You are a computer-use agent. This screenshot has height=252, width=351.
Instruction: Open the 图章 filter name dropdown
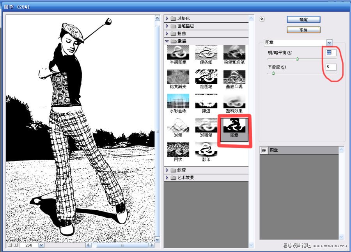pos(329,43)
